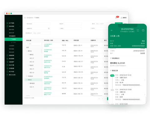The image size is (150, 116).
Task: Tap the scan icon in the mobile header
Action: 138,30
